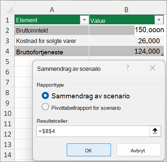This screenshot has height=162, width=167.
Task: Select row 12 header
Action: click(7, 134)
